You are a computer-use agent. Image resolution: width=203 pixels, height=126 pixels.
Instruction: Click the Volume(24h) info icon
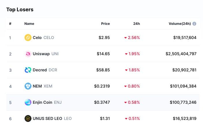coord(194,24)
